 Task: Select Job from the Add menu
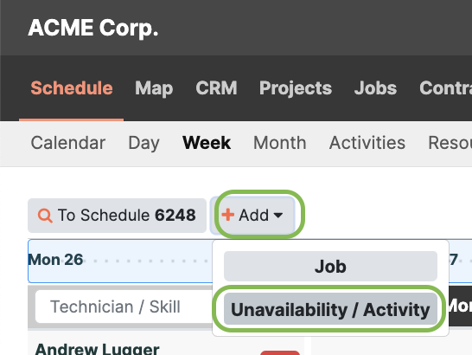pyautogui.click(x=330, y=266)
